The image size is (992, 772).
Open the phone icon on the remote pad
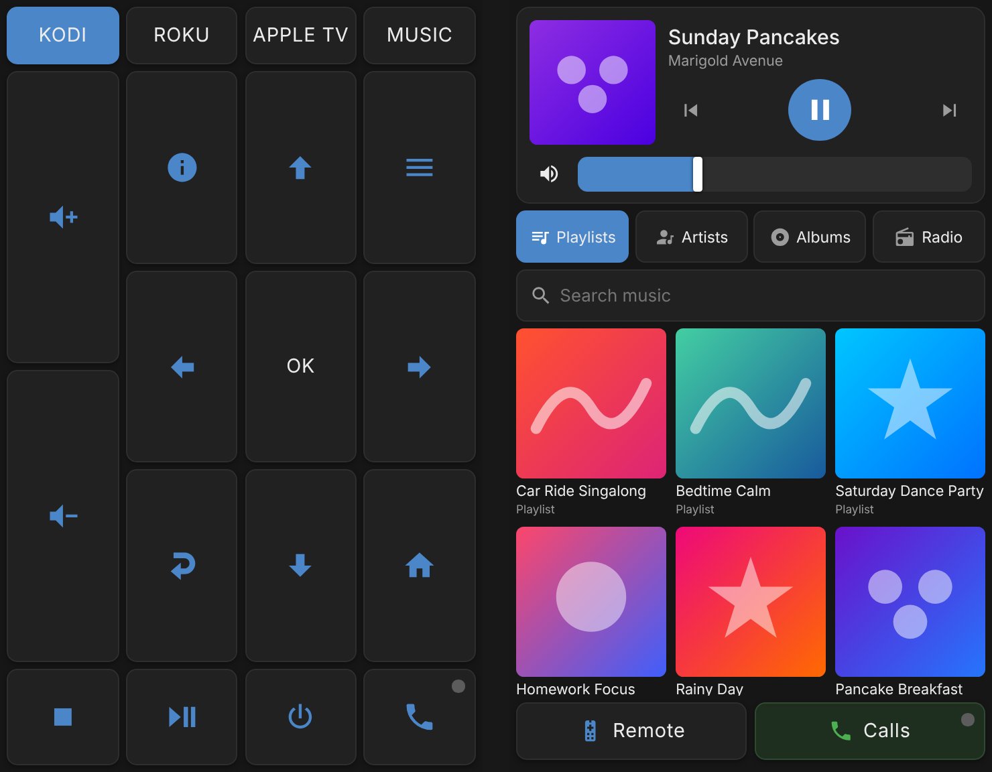(420, 717)
